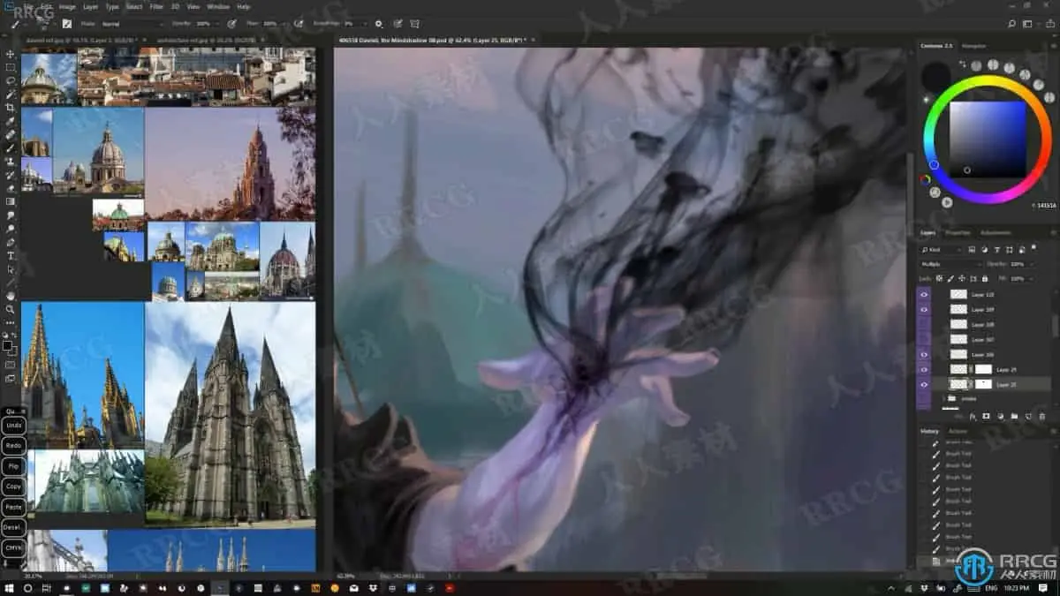Open the brush Flow dropdown arrow
Screen dimensions: 1060x596
pos(284,24)
